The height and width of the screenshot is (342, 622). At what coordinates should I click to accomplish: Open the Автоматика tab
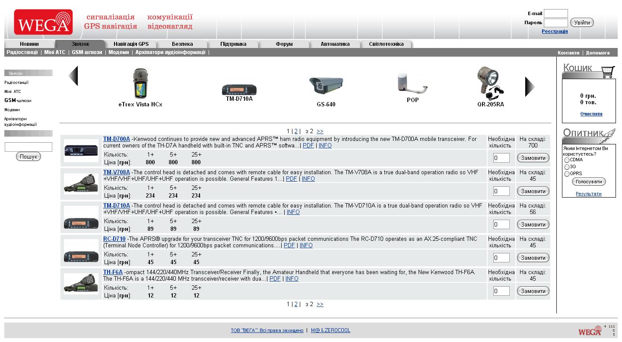tap(335, 44)
